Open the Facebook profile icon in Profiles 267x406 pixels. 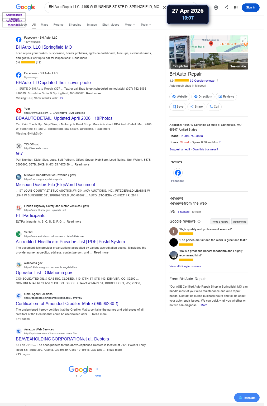178,173
